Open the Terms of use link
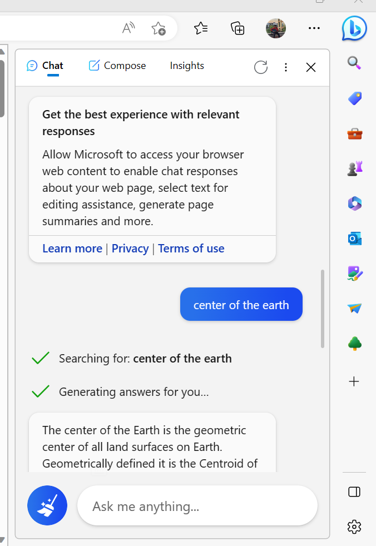This screenshot has width=376, height=546. click(x=191, y=249)
